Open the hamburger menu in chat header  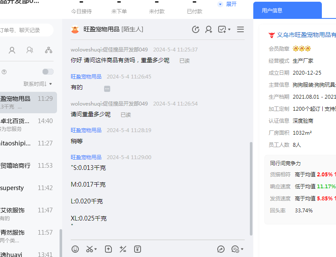240,30
